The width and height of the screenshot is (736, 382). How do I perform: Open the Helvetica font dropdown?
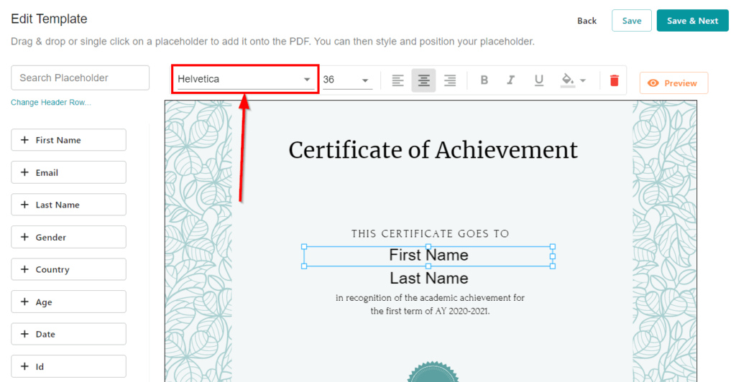(244, 79)
